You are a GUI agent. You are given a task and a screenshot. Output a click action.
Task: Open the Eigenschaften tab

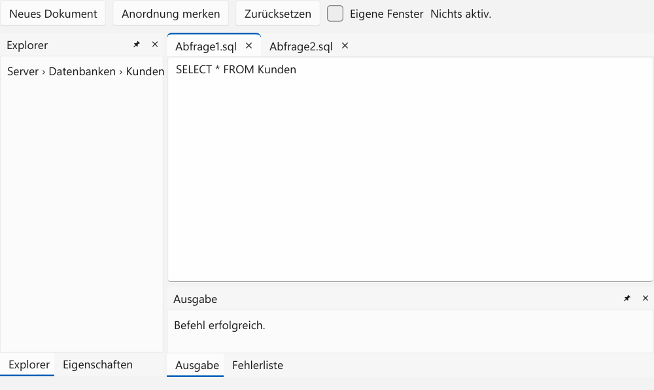[x=97, y=364]
